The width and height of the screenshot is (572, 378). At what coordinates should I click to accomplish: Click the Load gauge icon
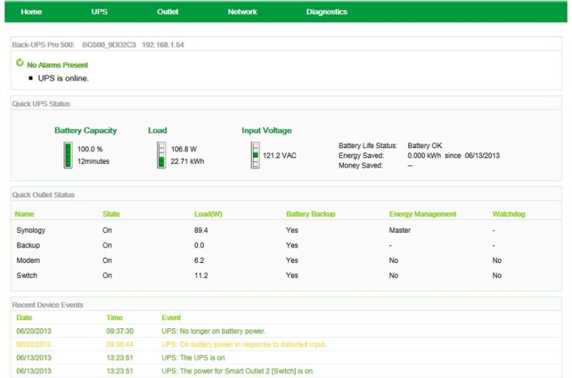(161, 155)
